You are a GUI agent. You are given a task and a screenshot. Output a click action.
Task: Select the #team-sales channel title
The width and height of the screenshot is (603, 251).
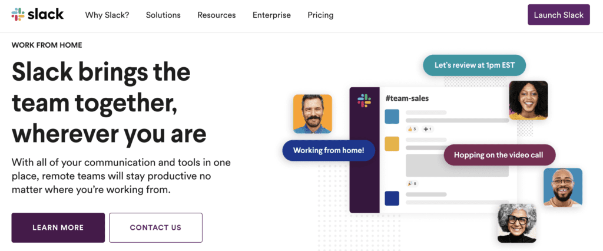(x=407, y=98)
